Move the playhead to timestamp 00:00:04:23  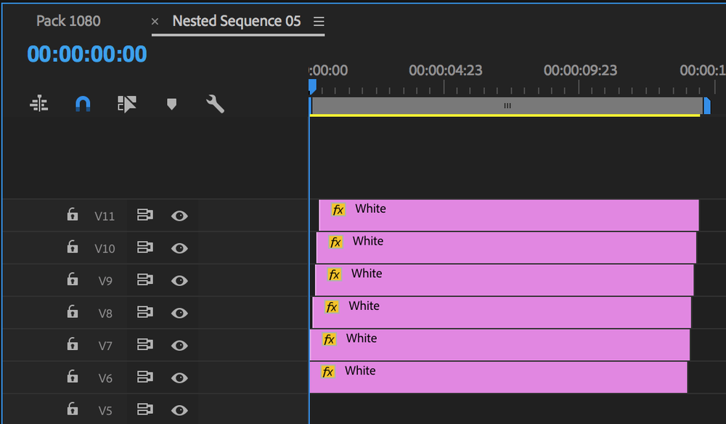(x=445, y=70)
